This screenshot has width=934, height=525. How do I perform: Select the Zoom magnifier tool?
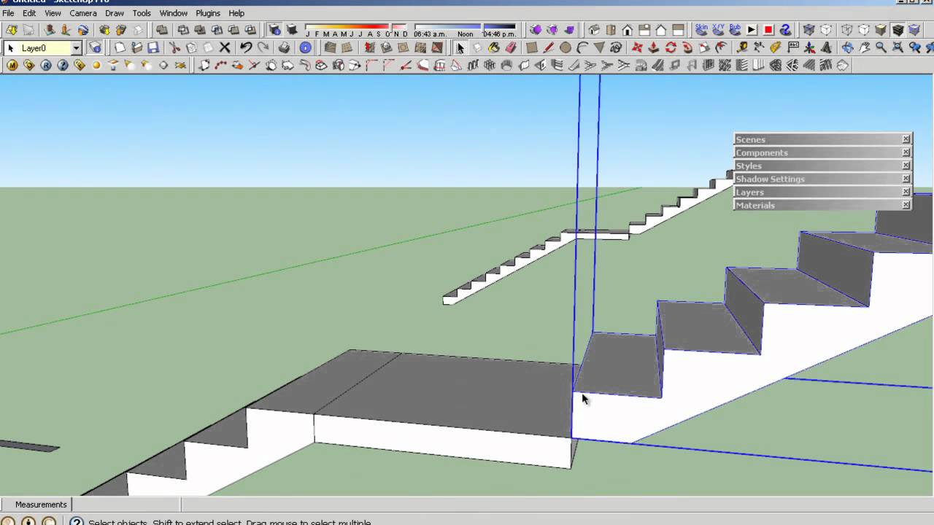[881, 48]
